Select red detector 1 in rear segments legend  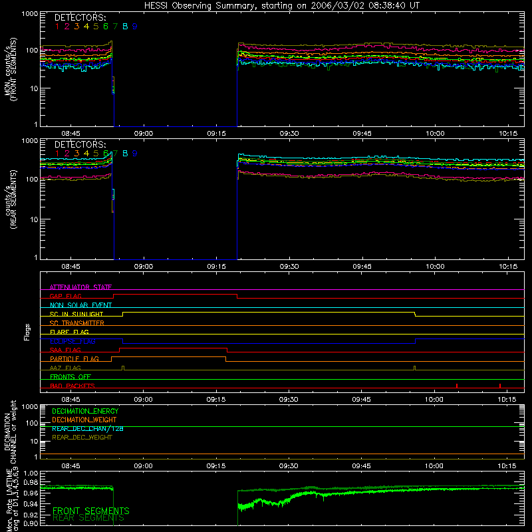pyautogui.click(x=57, y=154)
